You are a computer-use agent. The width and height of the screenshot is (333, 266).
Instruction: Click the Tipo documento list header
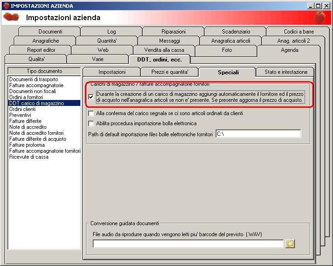(x=44, y=71)
